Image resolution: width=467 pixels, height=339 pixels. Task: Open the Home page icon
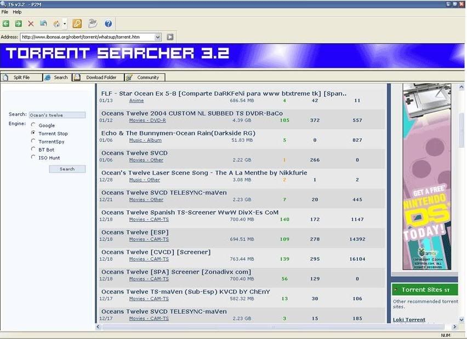[56, 24]
